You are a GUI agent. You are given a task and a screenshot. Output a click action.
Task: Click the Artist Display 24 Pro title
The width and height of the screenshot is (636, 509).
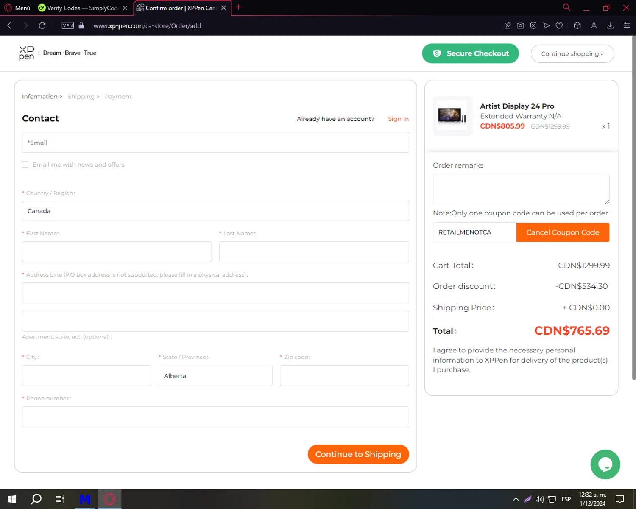point(517,106)
